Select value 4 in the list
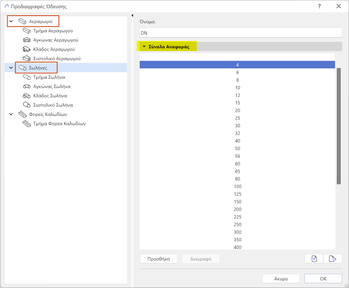 tap(237, 65)
